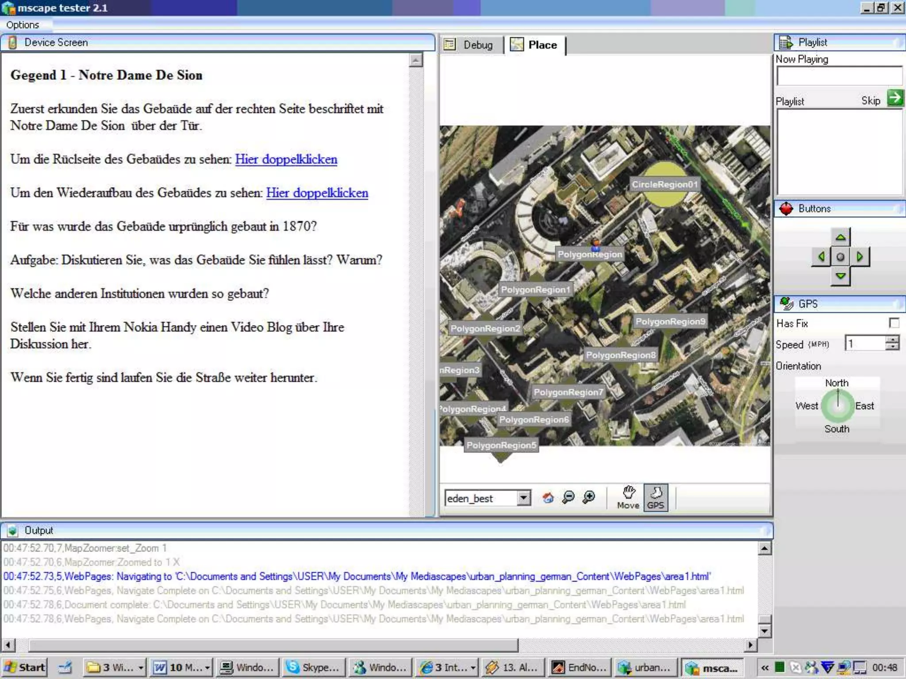The height and width of the screenshot is (679, 906).
Task: Zoom out the map
Action: (x=568, y=498)
